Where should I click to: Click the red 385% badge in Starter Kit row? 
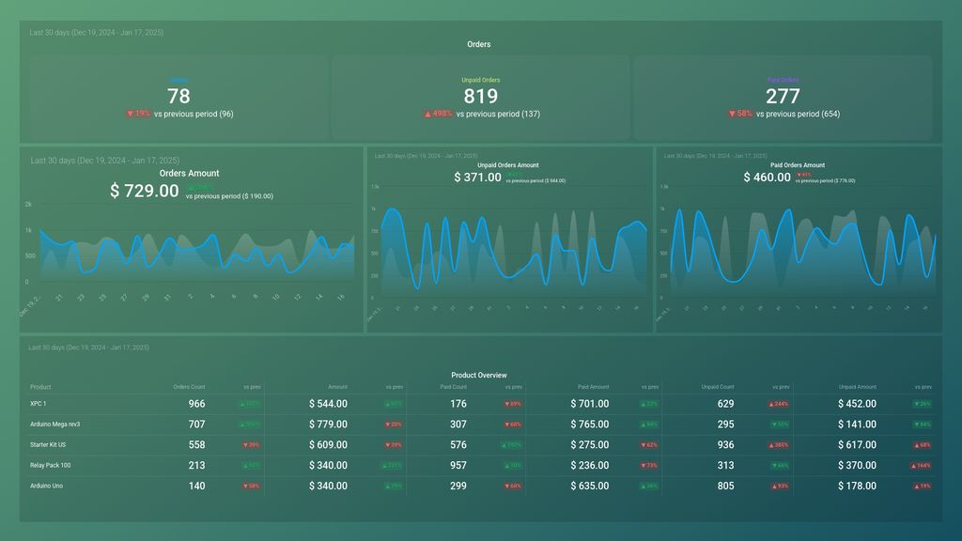779,445
